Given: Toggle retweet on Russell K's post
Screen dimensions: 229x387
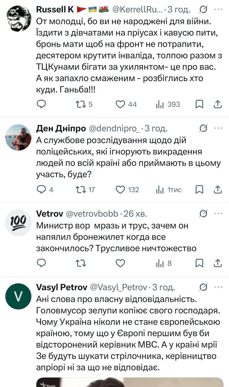Looking at the screenshot, I should tap(81, 104).
